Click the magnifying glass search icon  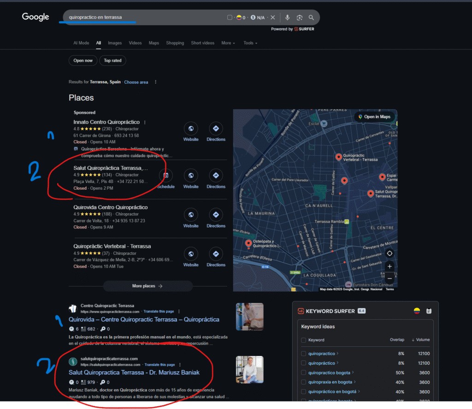click(x=312, y=18)
